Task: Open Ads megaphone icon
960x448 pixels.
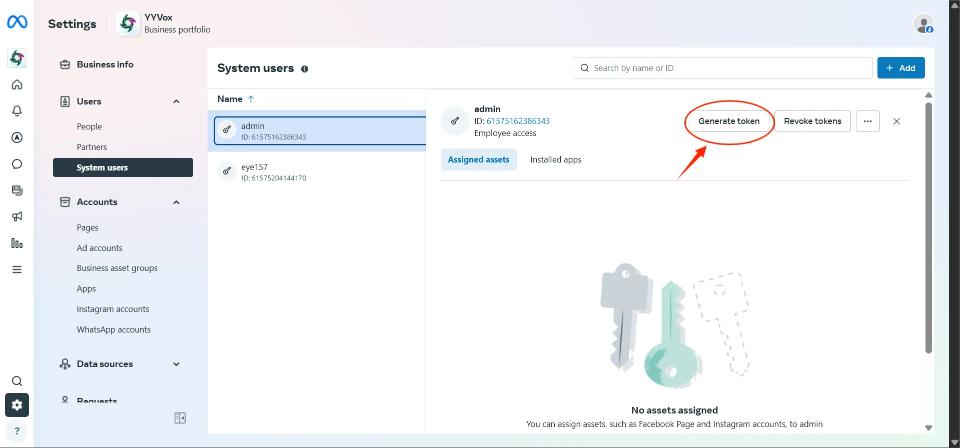Action: [x=17, y=216]
